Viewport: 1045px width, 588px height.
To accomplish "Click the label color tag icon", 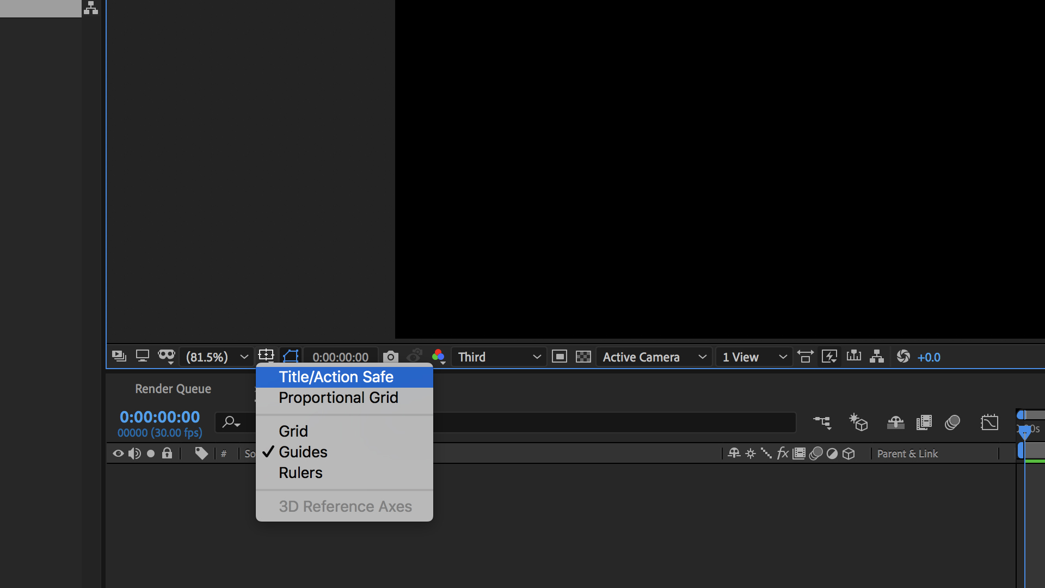I will coord(201,453).
